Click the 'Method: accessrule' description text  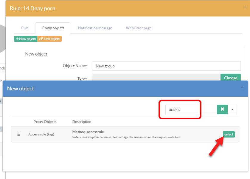coord(88,132)
